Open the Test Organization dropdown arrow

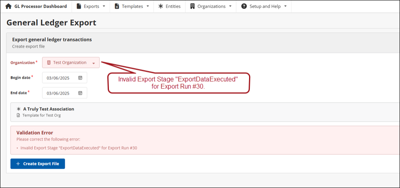(93, 63)
